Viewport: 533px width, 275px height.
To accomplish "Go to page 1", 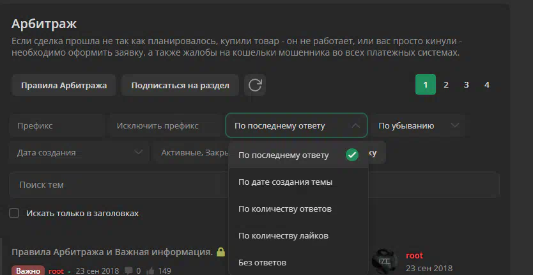I will click(426, 84).
